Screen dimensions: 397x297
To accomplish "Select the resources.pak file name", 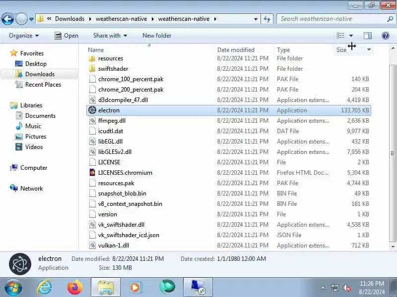I will (x=116, y=183).
